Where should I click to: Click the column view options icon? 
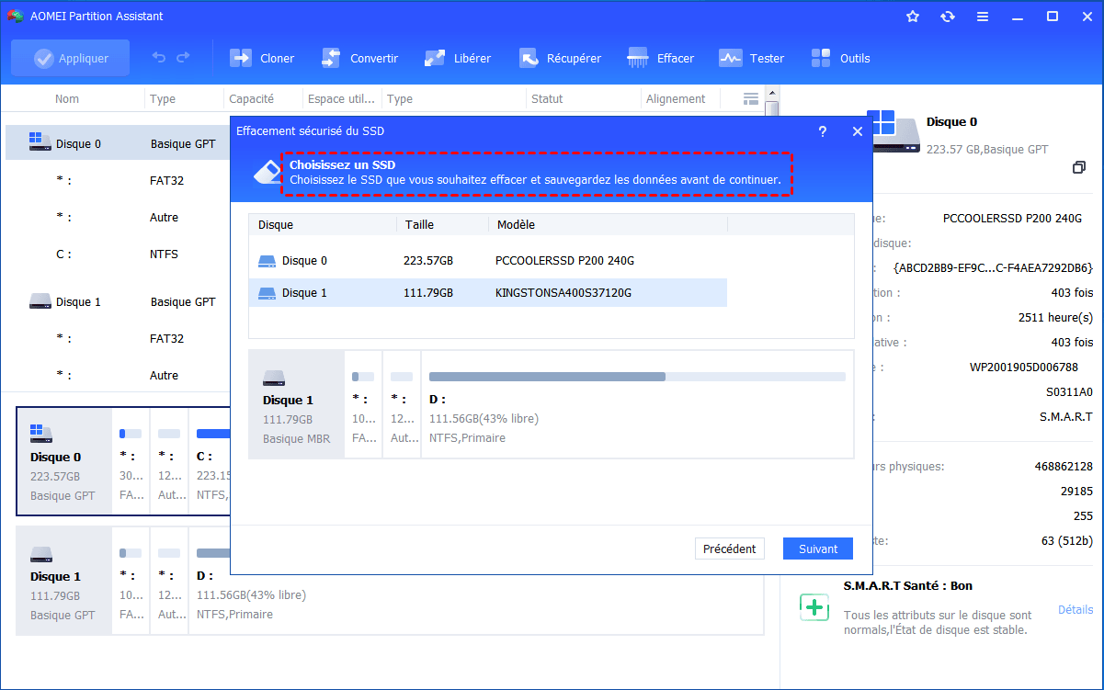[750, 99]
